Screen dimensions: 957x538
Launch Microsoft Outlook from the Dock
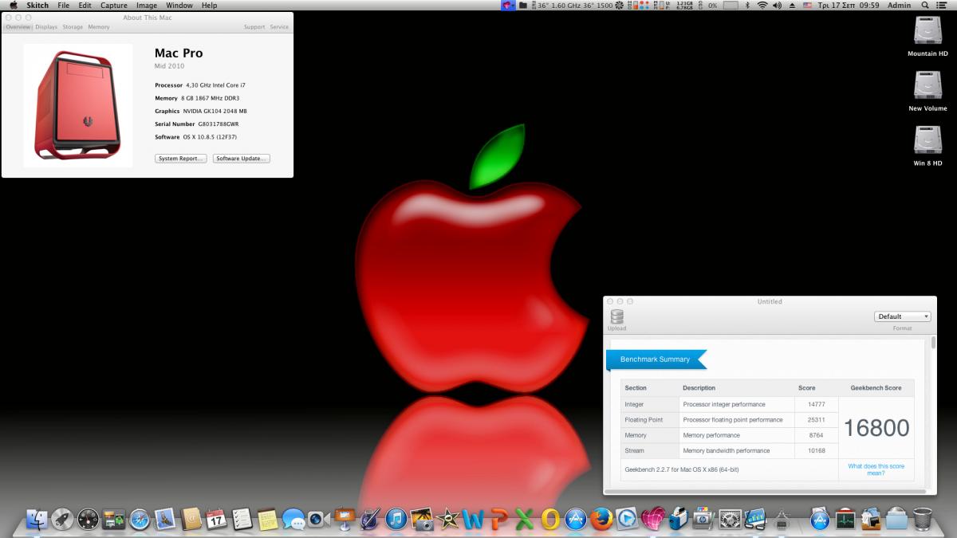(x=550, y=520)
